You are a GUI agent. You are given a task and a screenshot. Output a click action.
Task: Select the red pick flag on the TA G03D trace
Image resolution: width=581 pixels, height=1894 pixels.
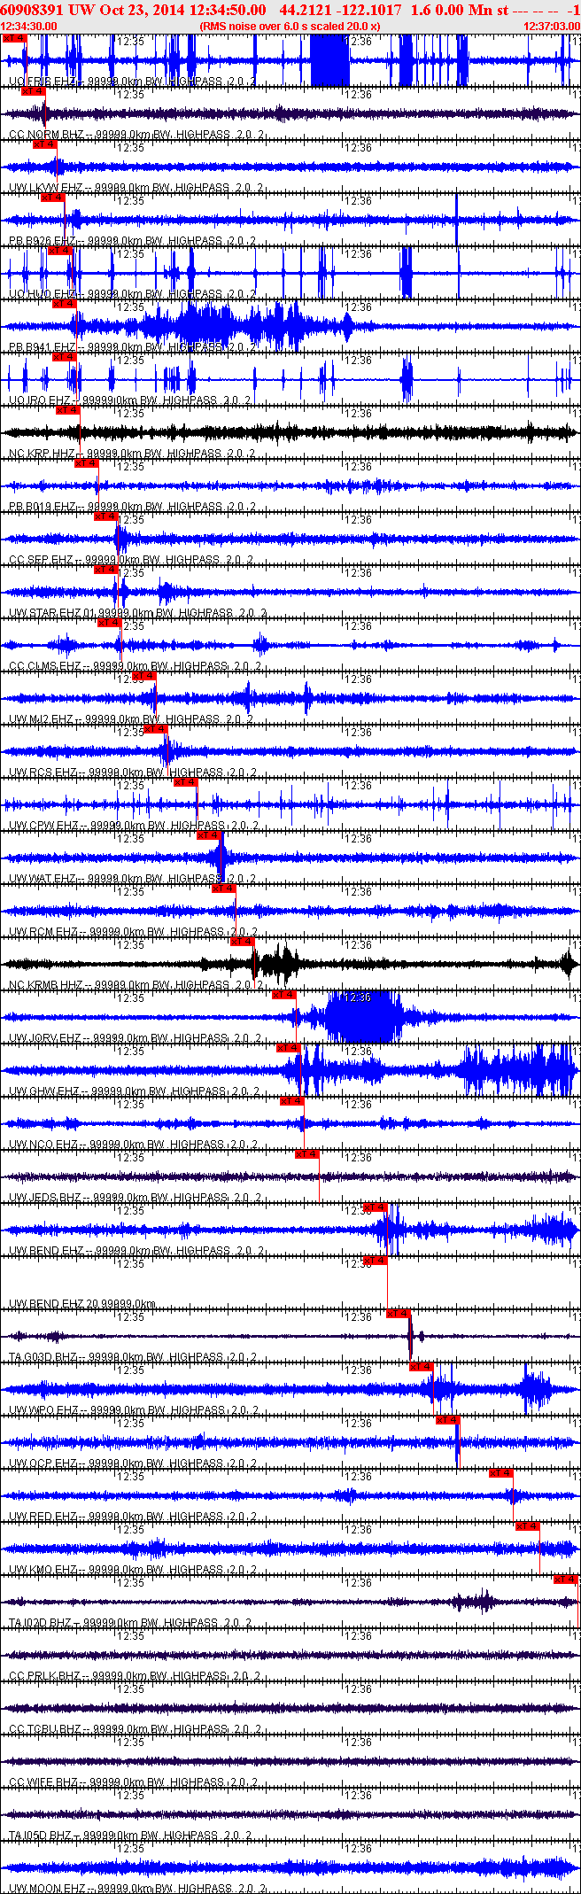tap(399, 1314)
